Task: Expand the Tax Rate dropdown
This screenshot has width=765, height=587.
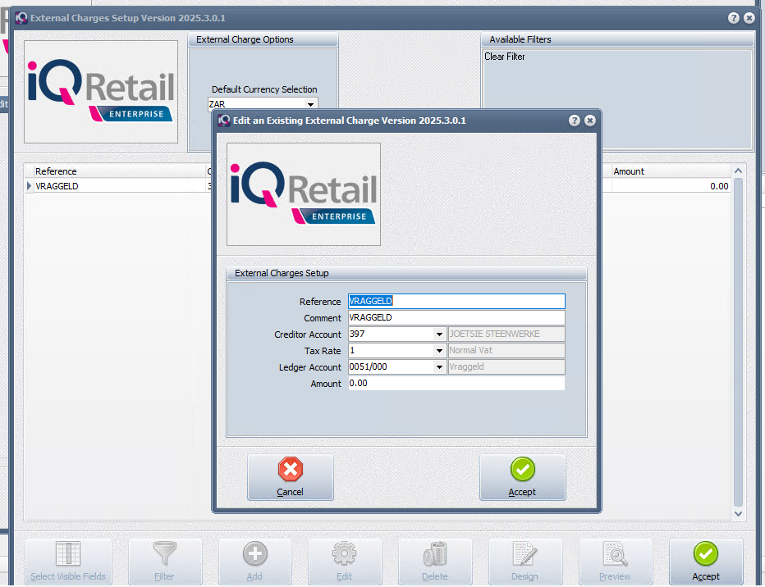Action: 439,351
